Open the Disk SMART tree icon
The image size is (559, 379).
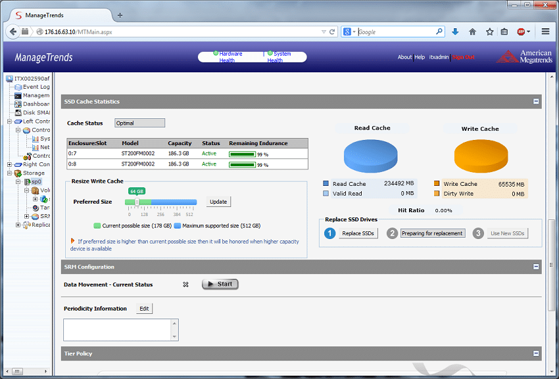pos(18,112)
